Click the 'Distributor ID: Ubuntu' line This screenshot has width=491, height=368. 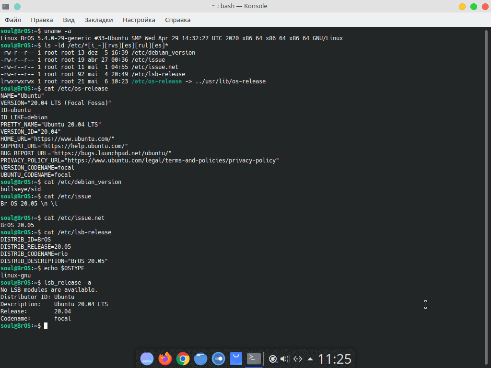tap(37, 297)
